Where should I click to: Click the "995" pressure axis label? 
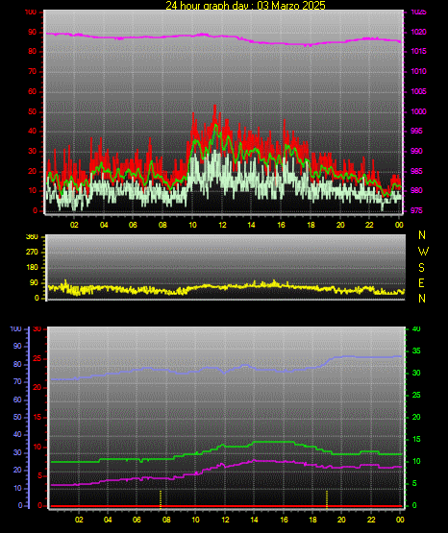[x=416, y=131]
